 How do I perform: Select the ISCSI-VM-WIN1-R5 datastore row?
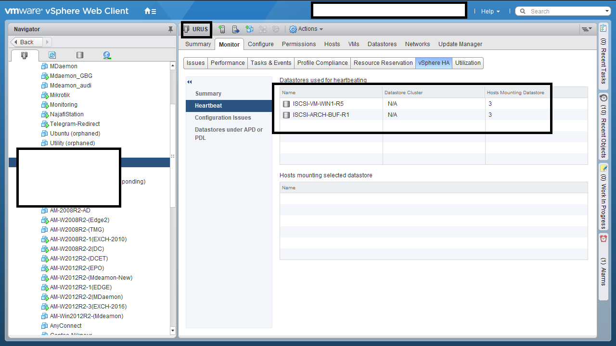point(318,104)
